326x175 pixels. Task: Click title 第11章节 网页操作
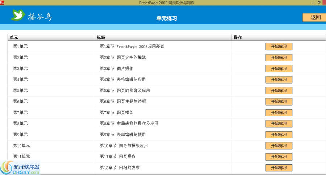tap(117, 156)
